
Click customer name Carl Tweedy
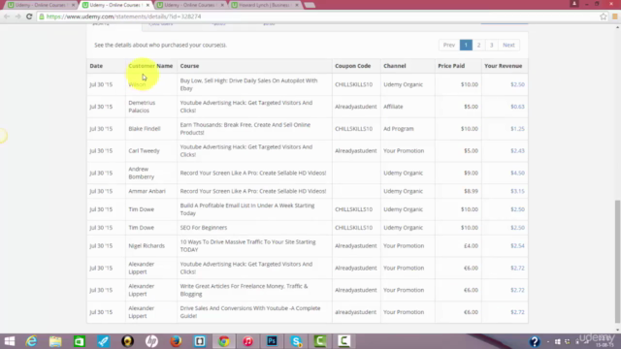(144, 151)
